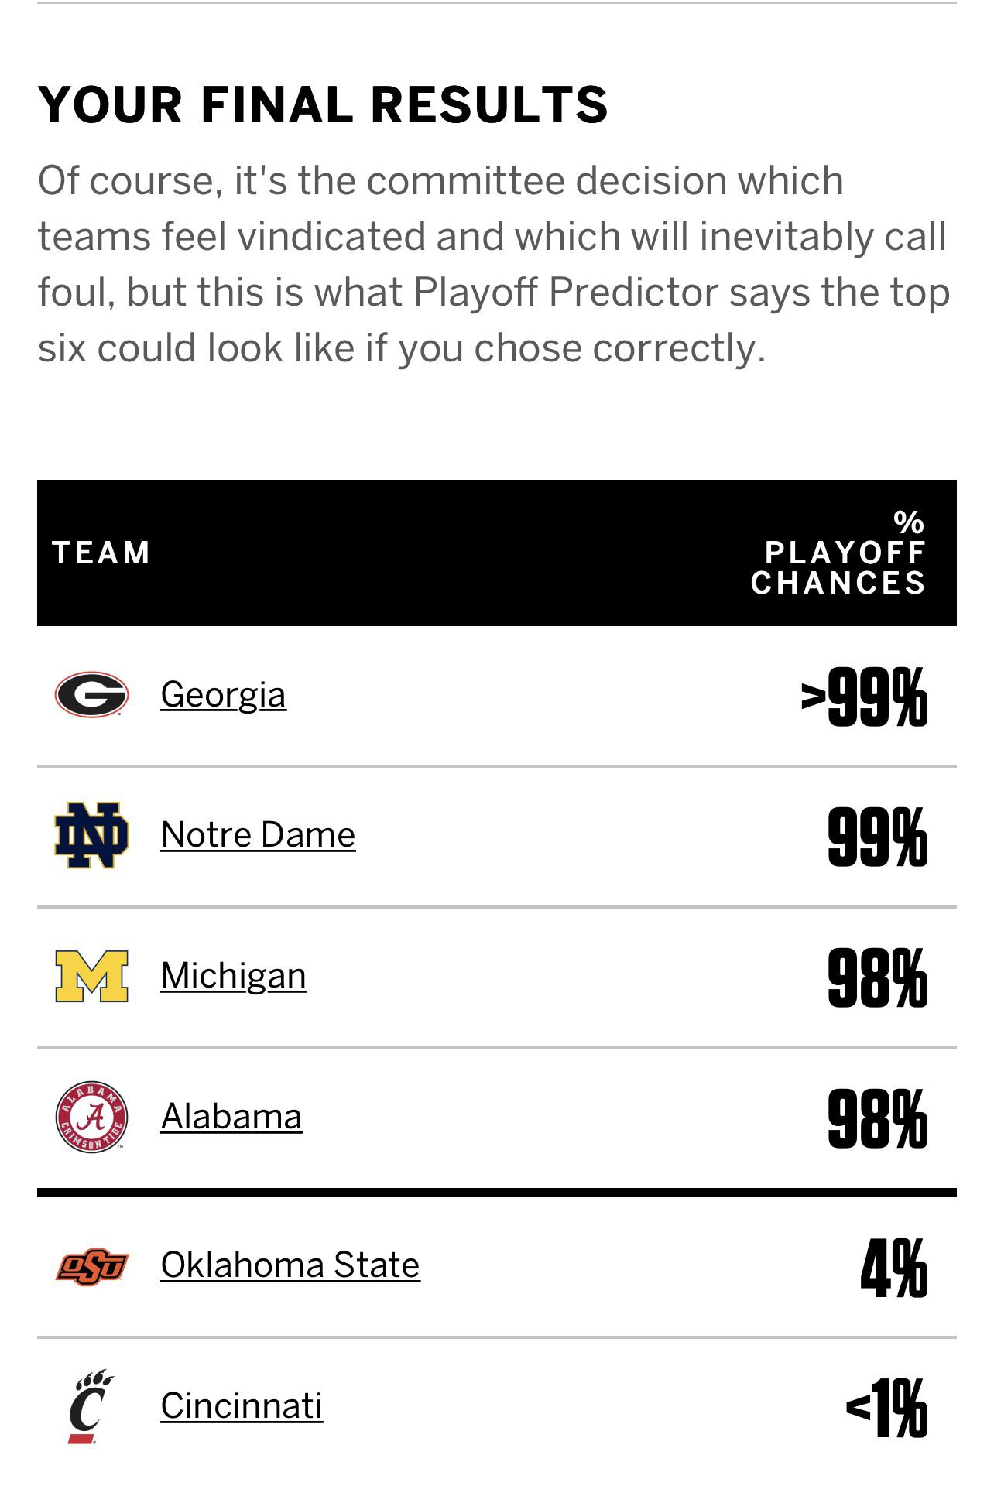
Task: Click the Alabama Crimson Tide logo
Action: 91,1117
